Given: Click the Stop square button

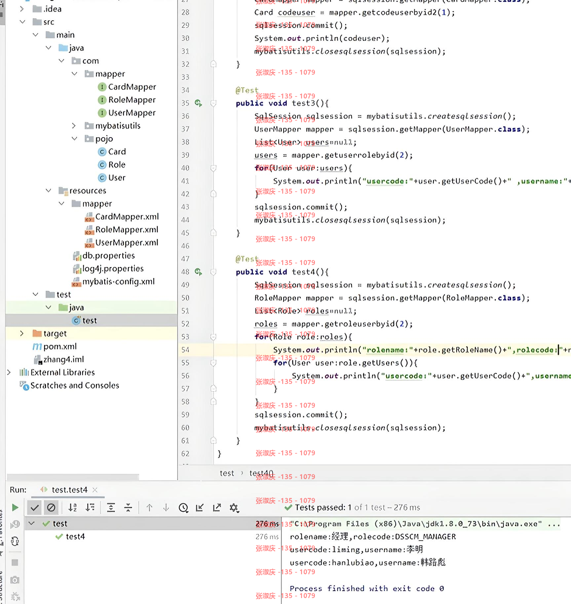Looking at the screenshot, I should (x=15, y=562).
